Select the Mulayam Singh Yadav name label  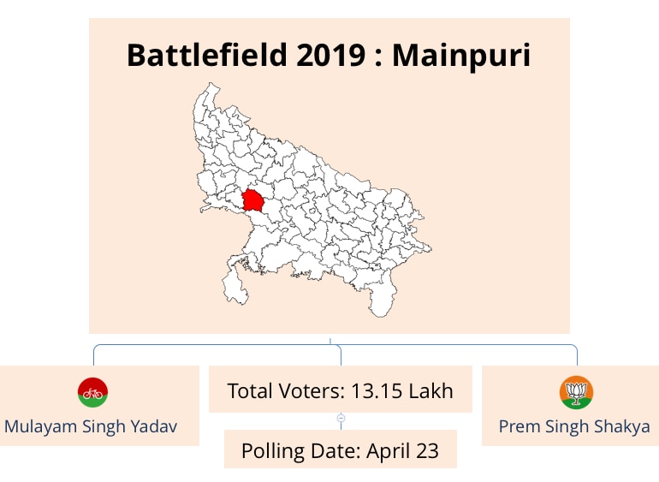click(x=91, y=425)
